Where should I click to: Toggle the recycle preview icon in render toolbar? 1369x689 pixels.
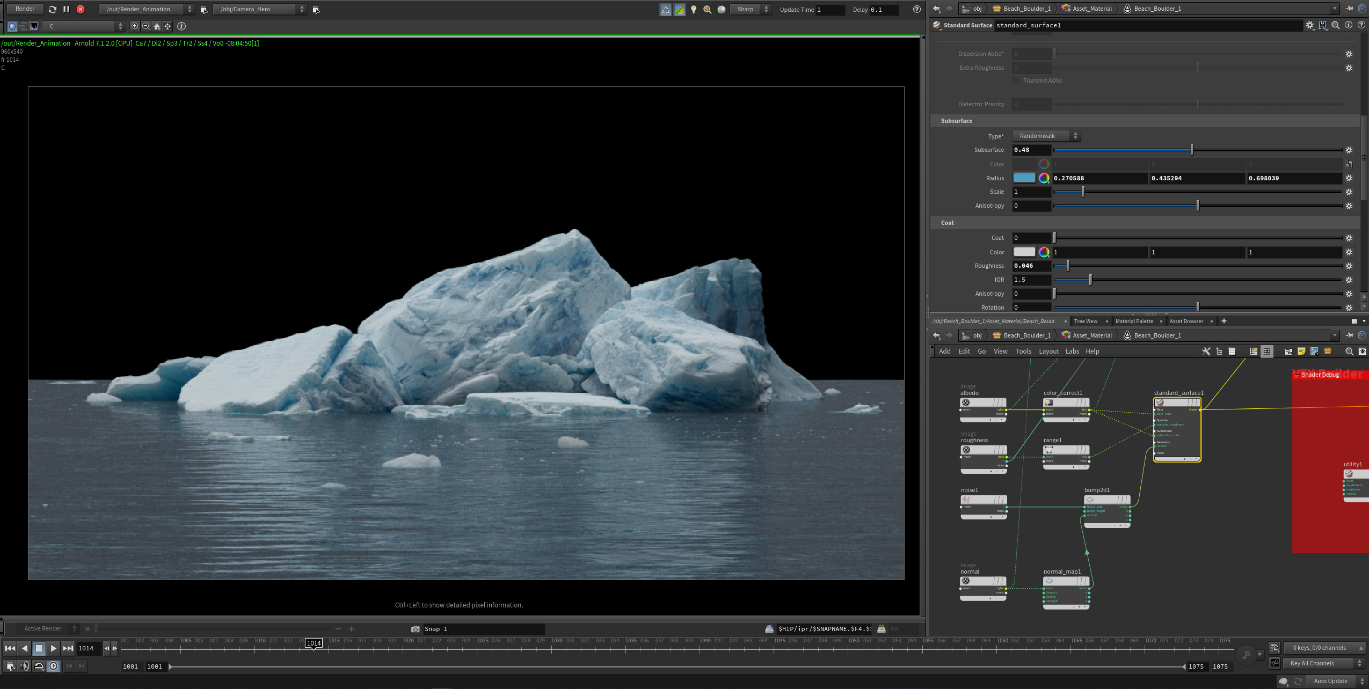click(666, 9)
